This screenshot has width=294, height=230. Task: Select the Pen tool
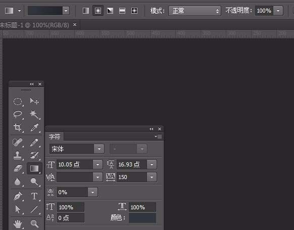pyautogui.click(x=18, y=196)
